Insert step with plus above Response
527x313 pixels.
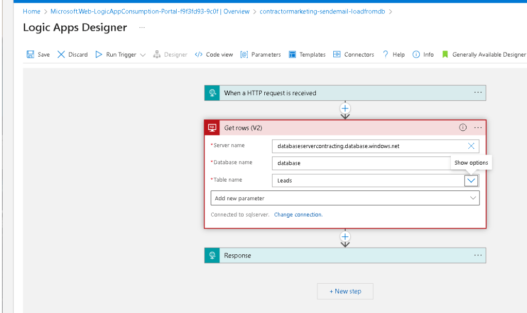coord(345,237)
